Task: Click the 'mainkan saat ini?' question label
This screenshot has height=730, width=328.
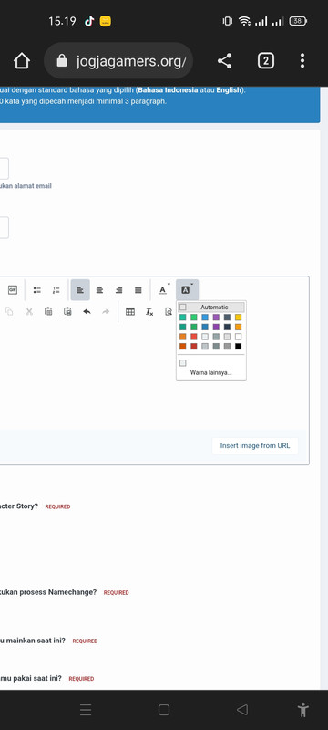Action: coord(36,641)
